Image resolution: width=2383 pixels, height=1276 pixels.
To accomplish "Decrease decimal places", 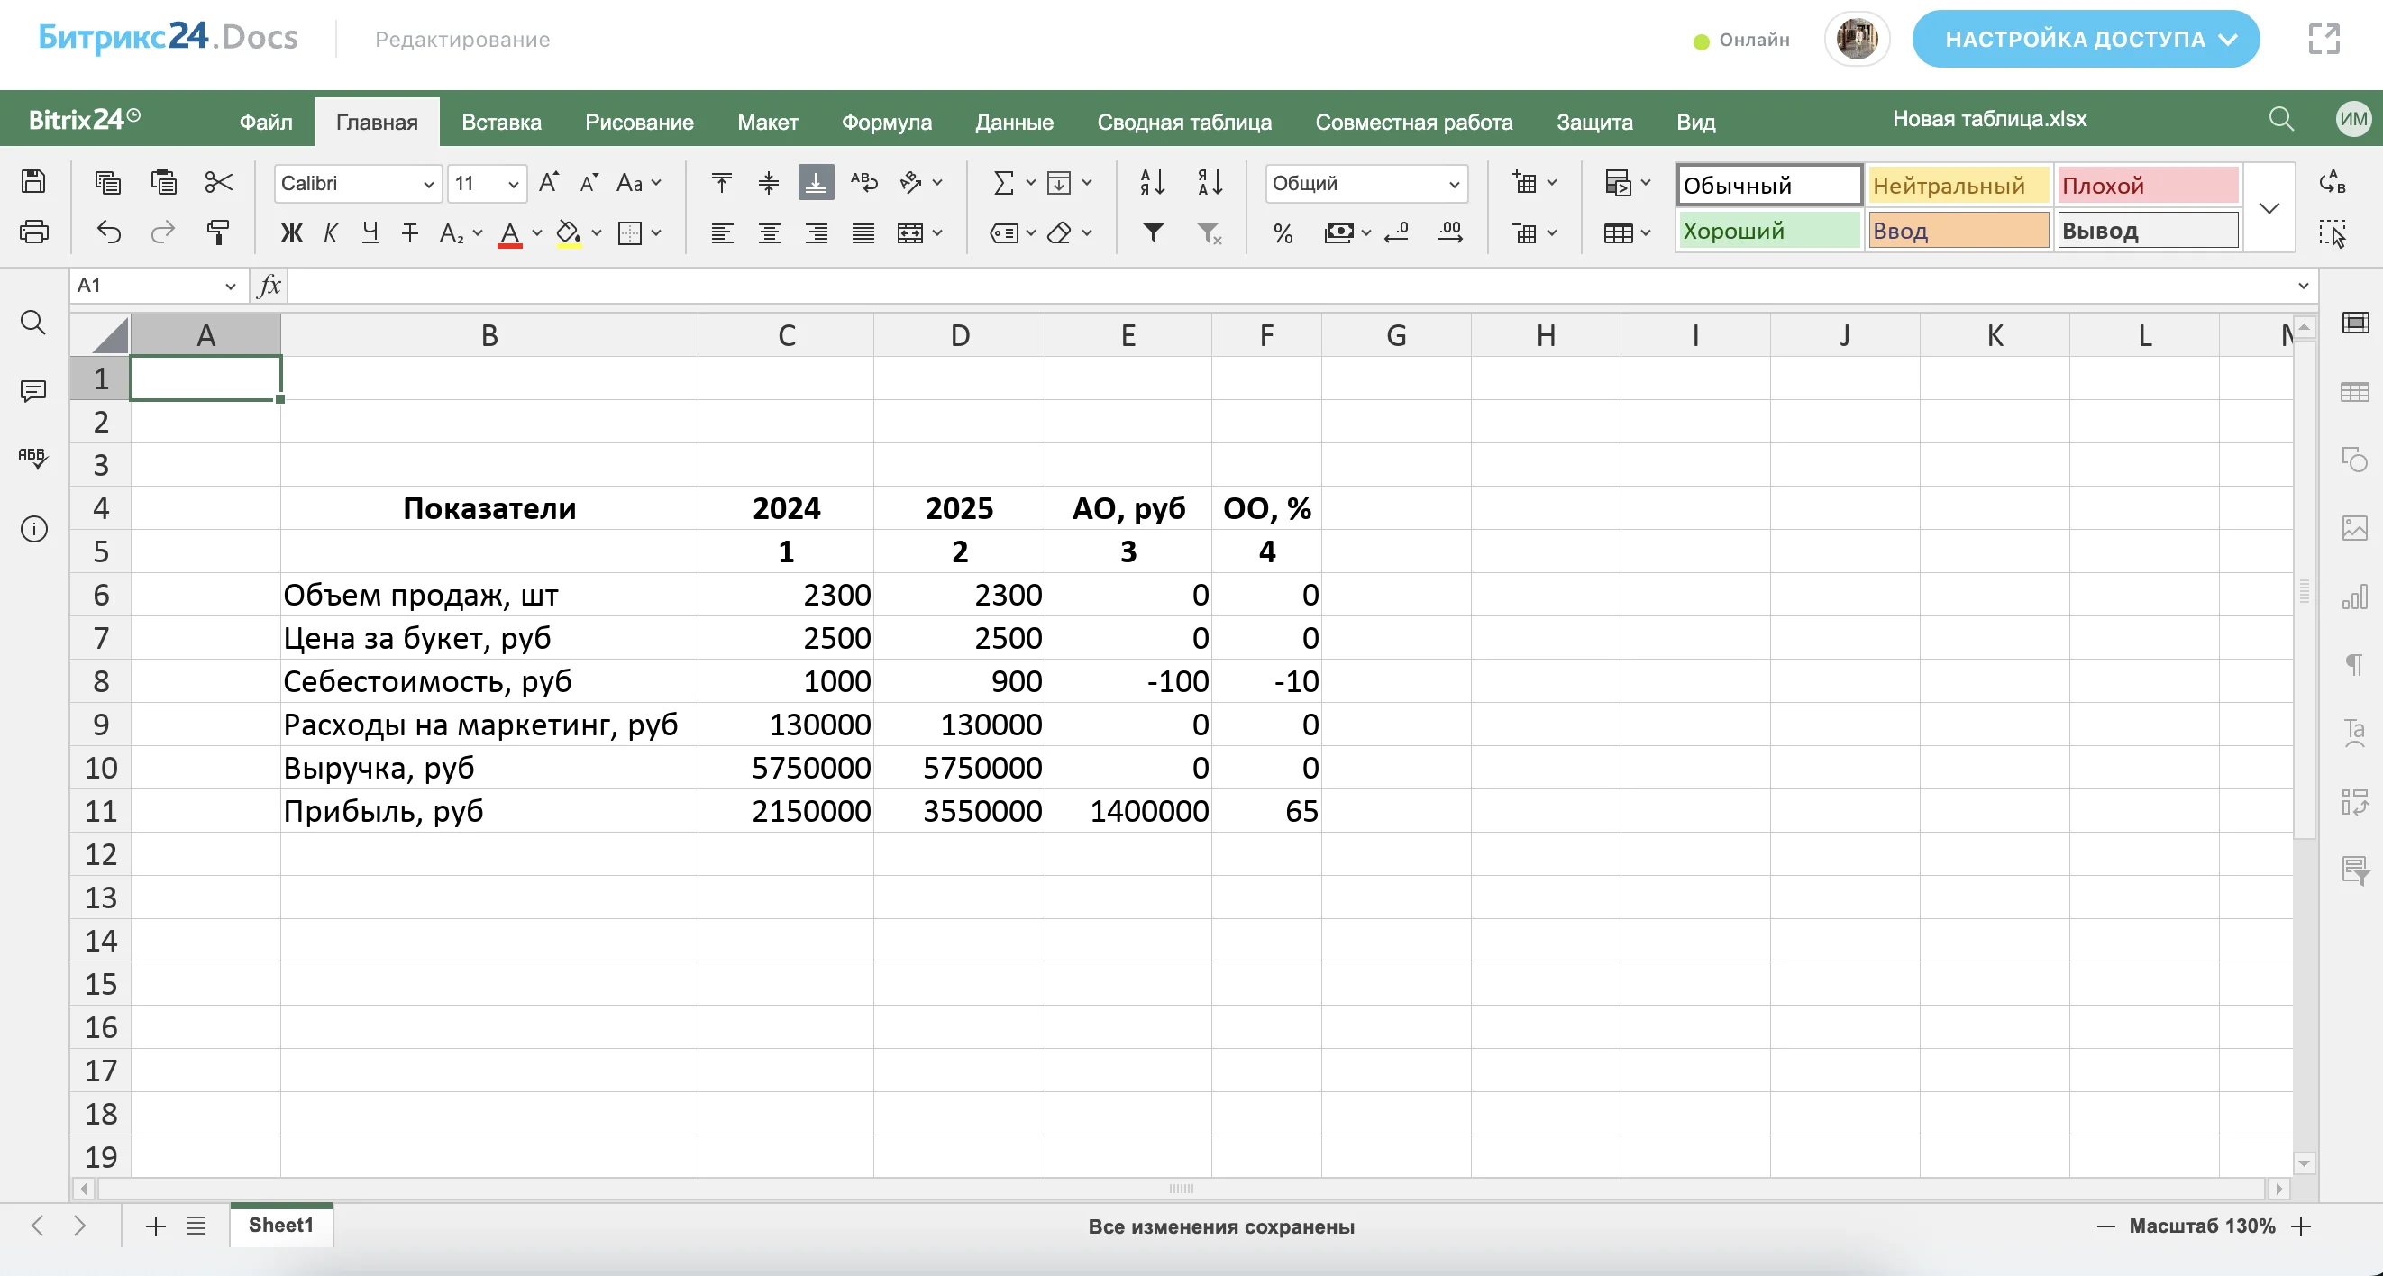I will [1396, 233].
